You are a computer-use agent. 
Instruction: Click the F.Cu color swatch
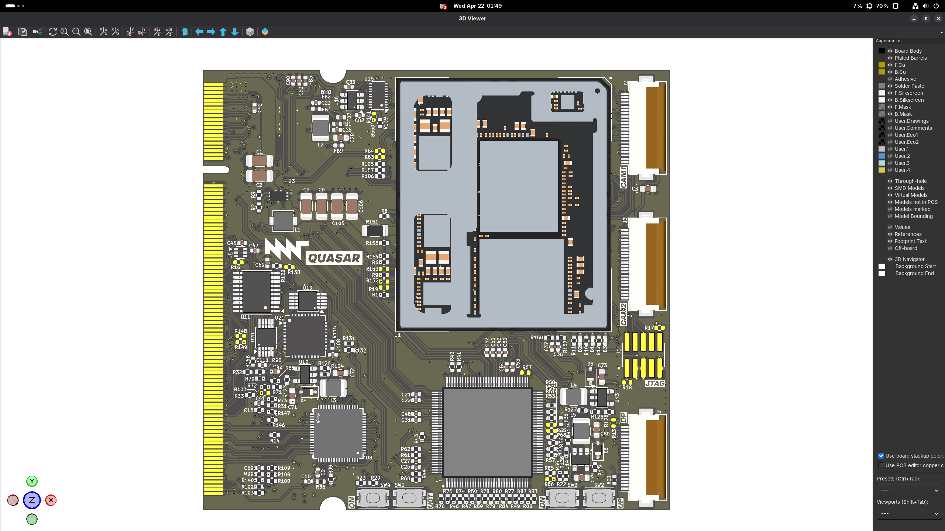tap(882, 65)
